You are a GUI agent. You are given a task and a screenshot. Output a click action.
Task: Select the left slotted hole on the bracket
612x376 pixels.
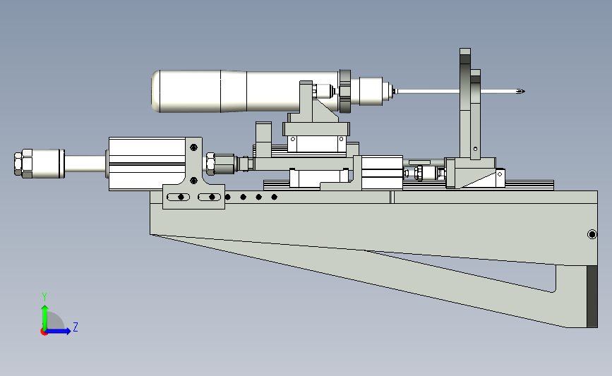[x=179, y=198]
